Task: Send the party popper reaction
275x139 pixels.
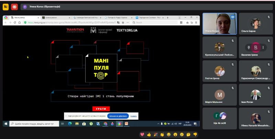Action: [x=155, y=135]
